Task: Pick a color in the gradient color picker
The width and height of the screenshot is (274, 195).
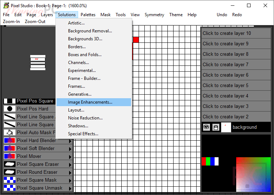Action: click(253, 174)
